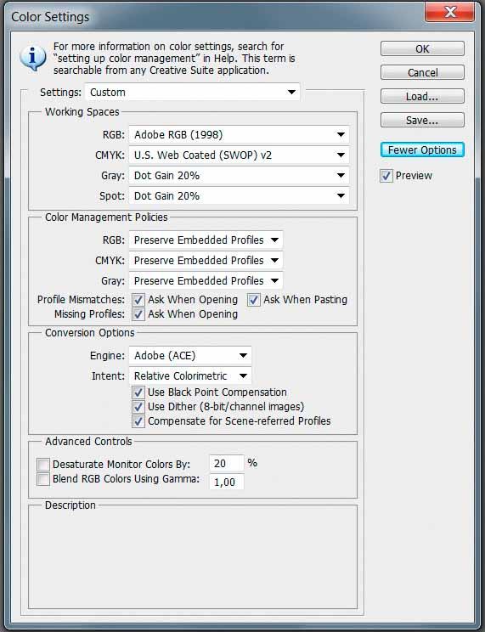Click the blue information icon
The width and height of the screenshot is (485, 632).
33,58
